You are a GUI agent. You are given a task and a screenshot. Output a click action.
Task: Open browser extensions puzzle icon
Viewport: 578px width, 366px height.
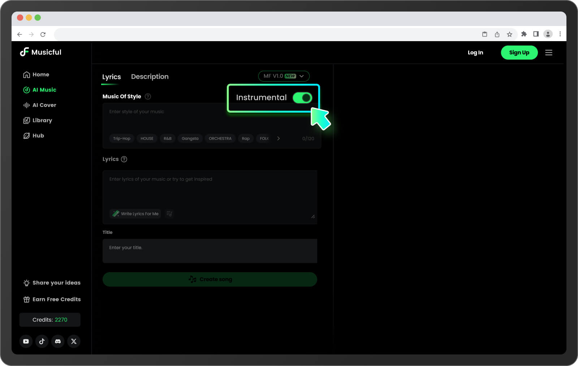pyautogui.click(x=524, y=34)
